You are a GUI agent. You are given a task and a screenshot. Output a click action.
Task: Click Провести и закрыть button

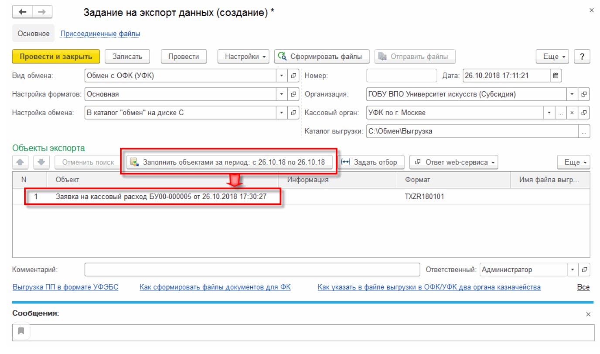coord(56,57)
